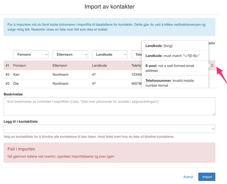This screenshot has width=227, height=184.
Task: Open the partially hidden Telefon column dropdown
Action: tap(137, 55)
